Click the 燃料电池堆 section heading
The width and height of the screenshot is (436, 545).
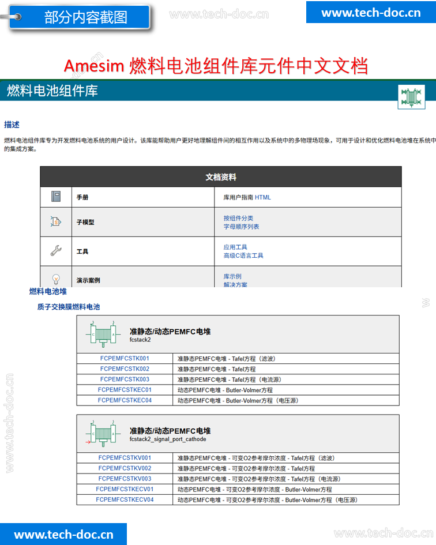point(48,291)
